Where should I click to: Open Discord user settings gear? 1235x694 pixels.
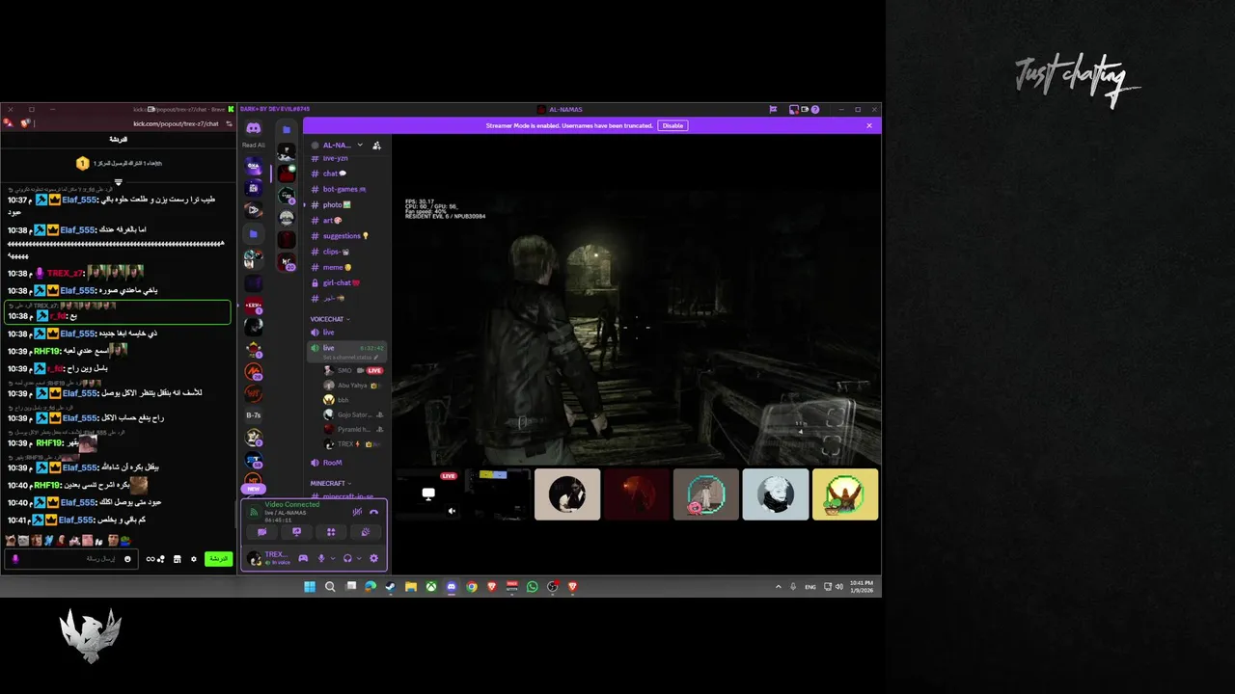tap(373, 558)
